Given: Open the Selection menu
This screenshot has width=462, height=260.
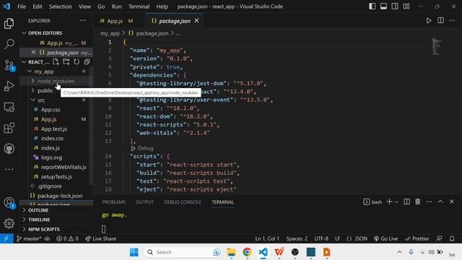Looking at the screenshot, I should pos(60,6).
